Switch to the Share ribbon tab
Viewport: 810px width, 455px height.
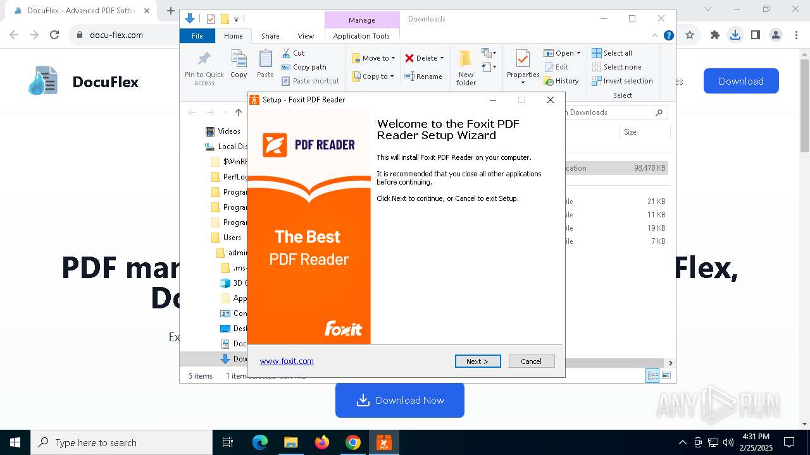click(x=270, y=36)
